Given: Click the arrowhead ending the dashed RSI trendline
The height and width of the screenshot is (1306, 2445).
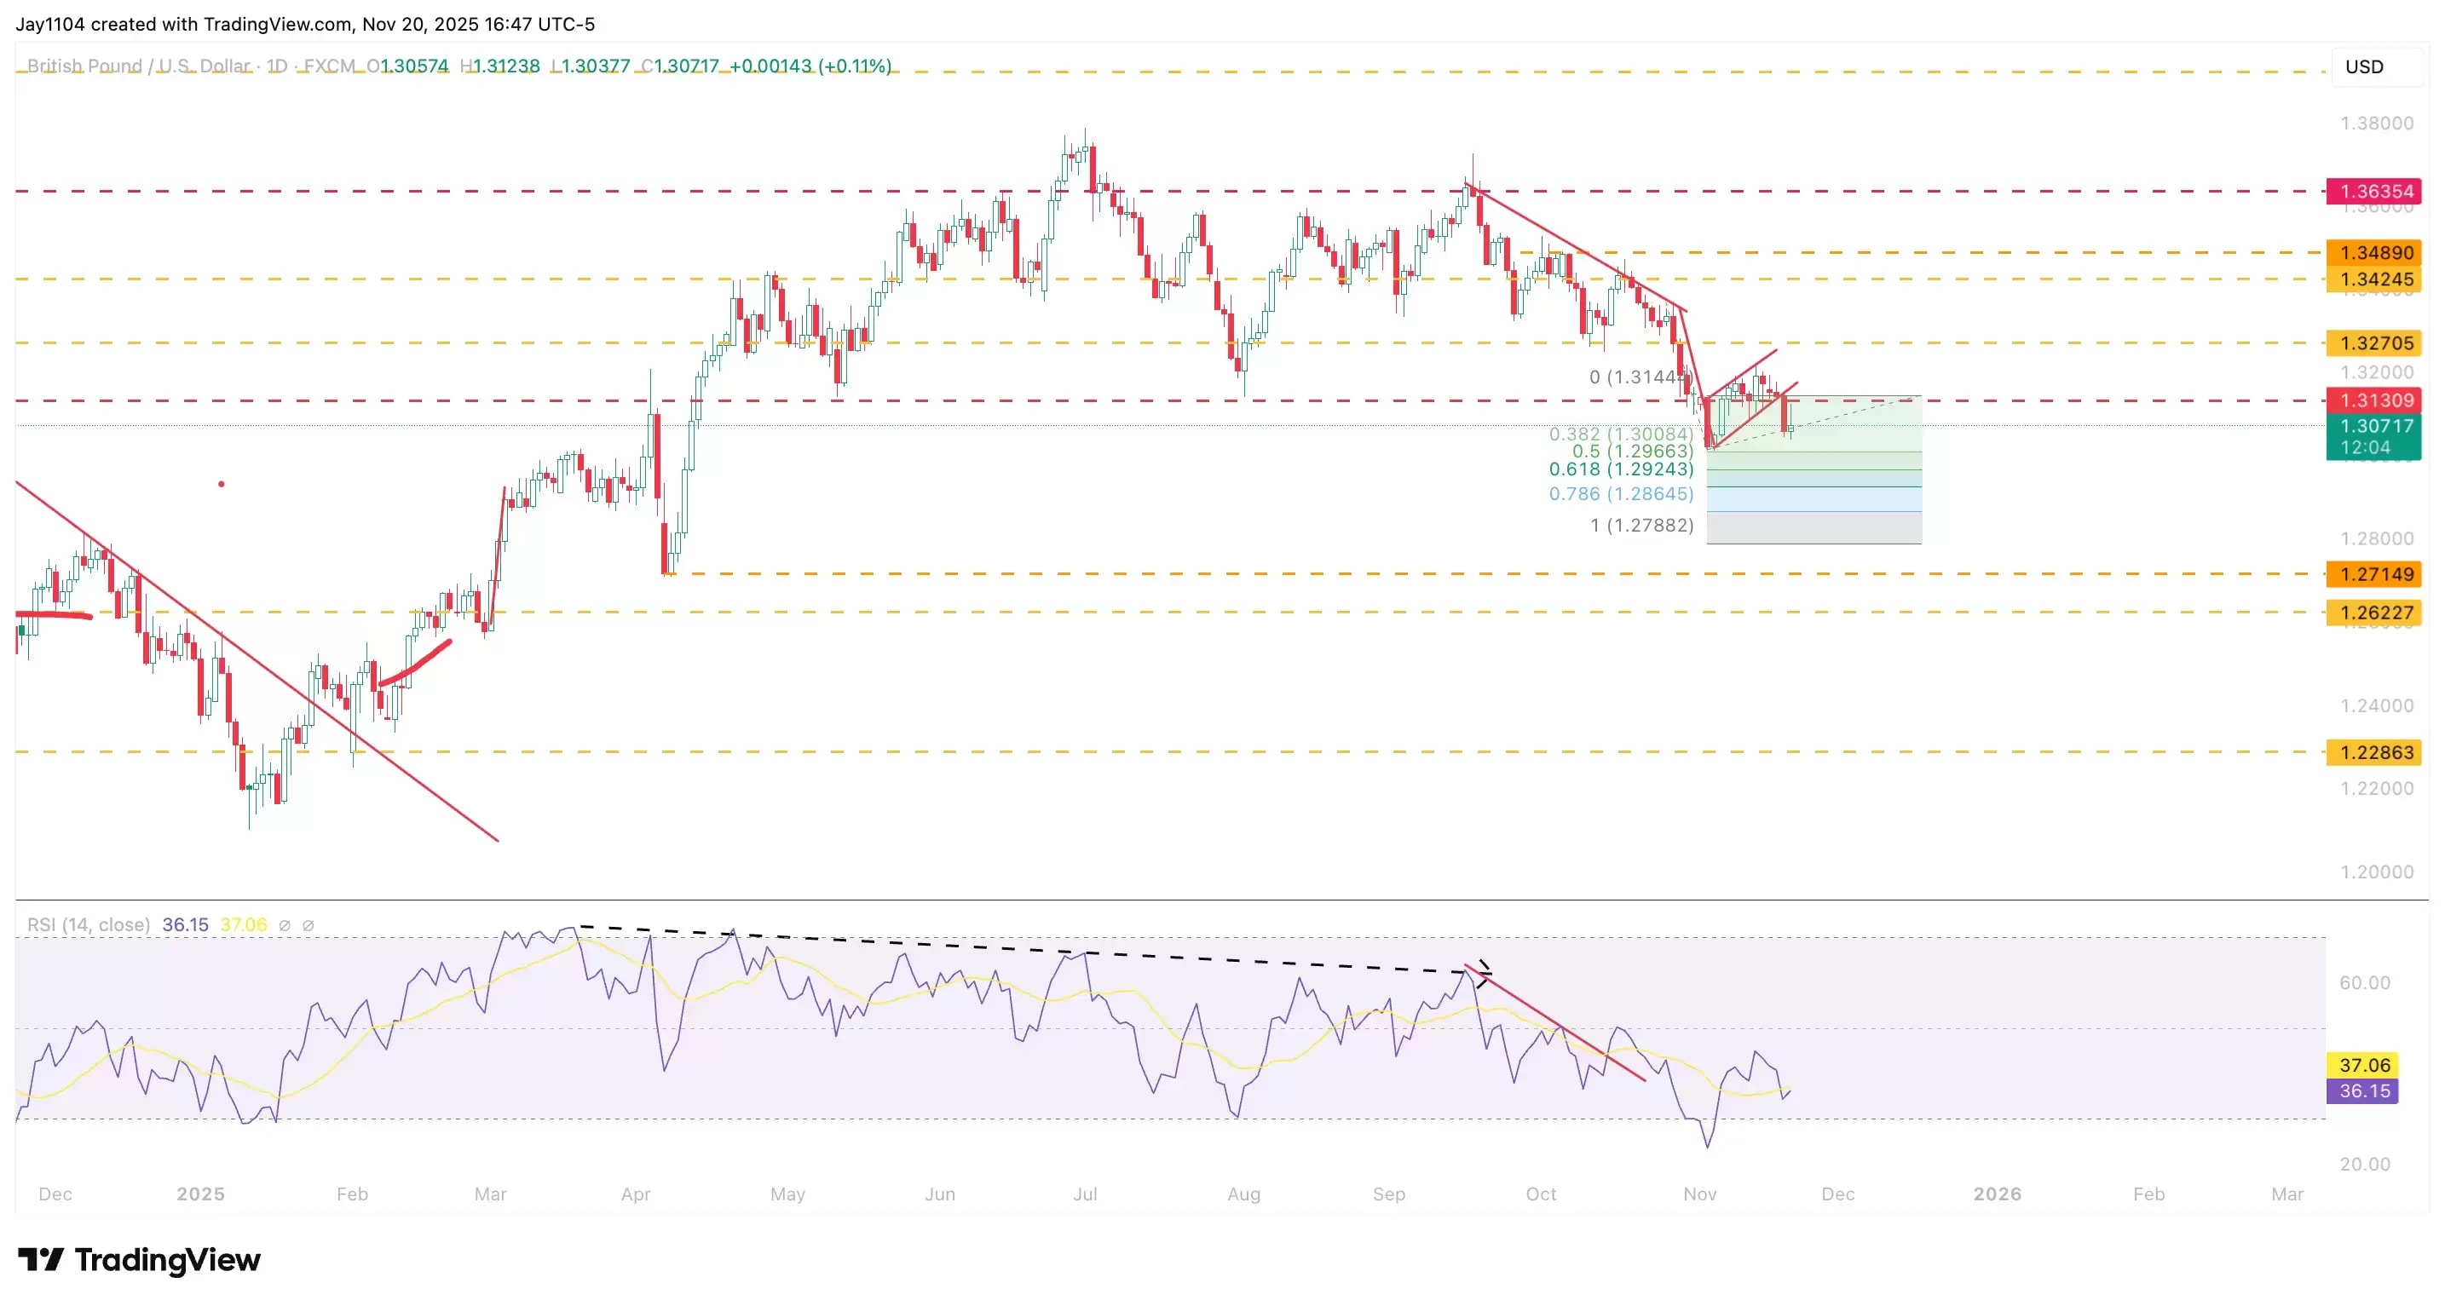Looking at the screenshot, I should click(x=1485, y=972).
